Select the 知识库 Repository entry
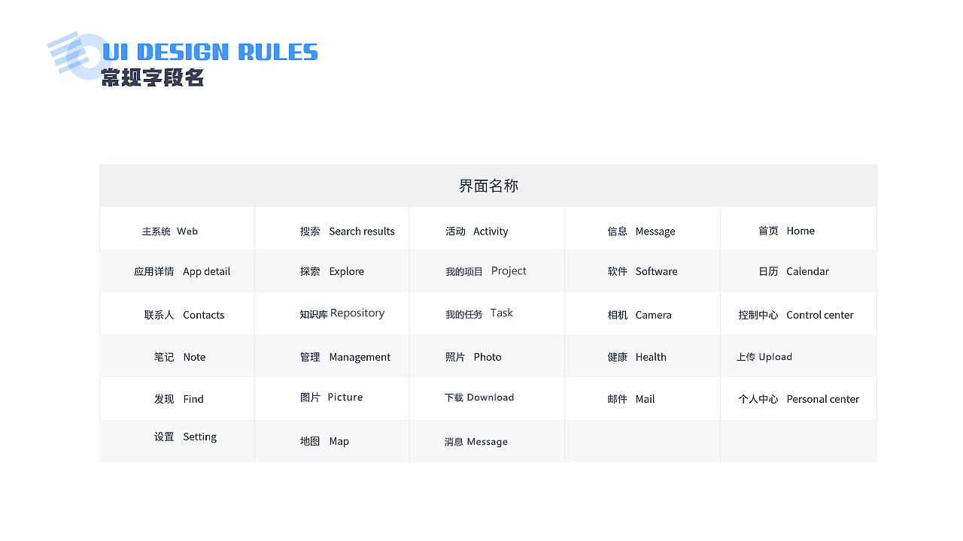The height and width of the screenshot is (541, 963). coord(342,313)
